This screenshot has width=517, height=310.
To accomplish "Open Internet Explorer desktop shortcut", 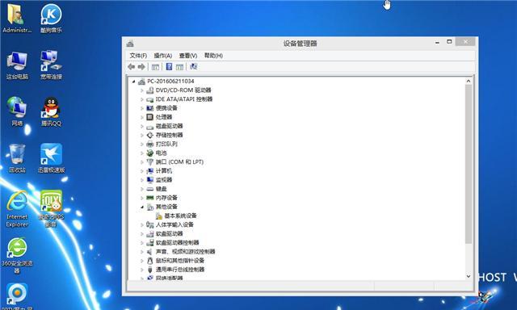I will click(17, 208).
